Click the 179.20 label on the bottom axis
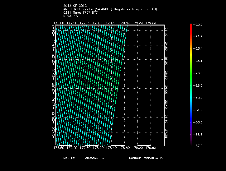Screen dimensions: 226x171 (137, 148)
